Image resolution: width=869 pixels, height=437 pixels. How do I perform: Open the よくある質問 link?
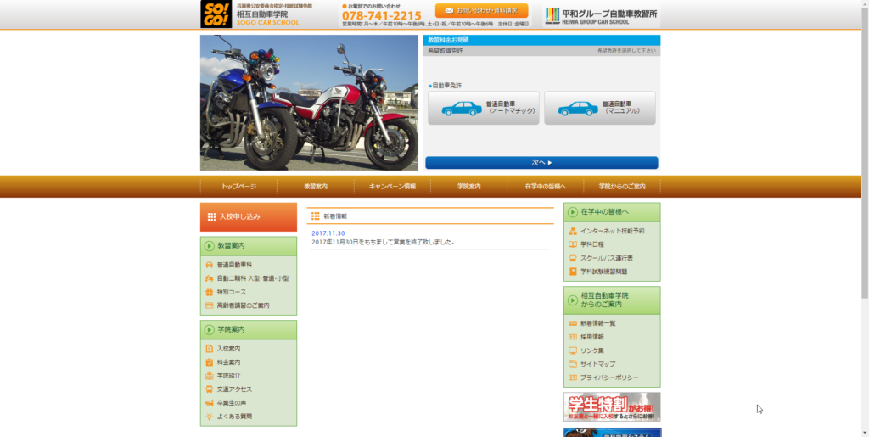click(x=234, y=417)
